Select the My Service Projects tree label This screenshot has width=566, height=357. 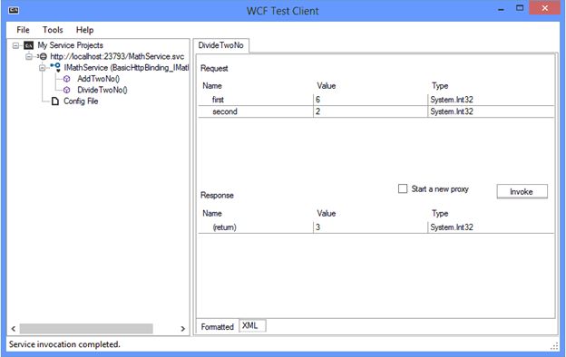click(x=71, y=45)
